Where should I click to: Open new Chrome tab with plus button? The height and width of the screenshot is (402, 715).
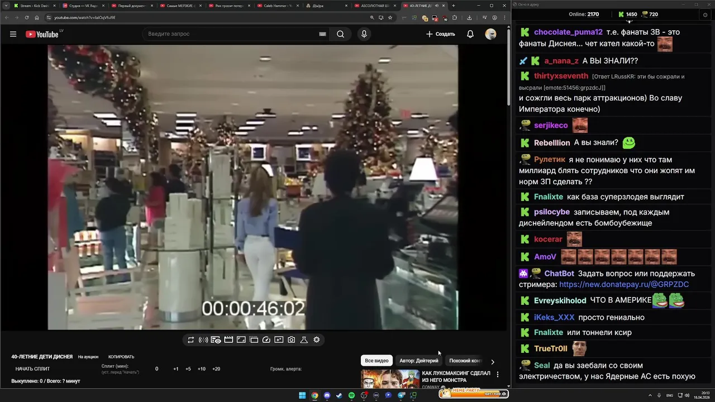tap(453, 6)
